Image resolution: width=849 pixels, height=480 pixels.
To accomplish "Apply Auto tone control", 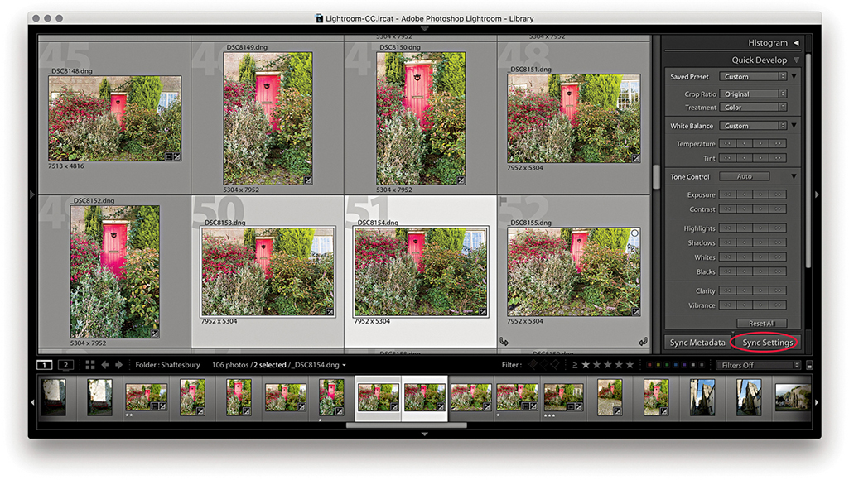I will pyautogui.click(x=744, y=176).
